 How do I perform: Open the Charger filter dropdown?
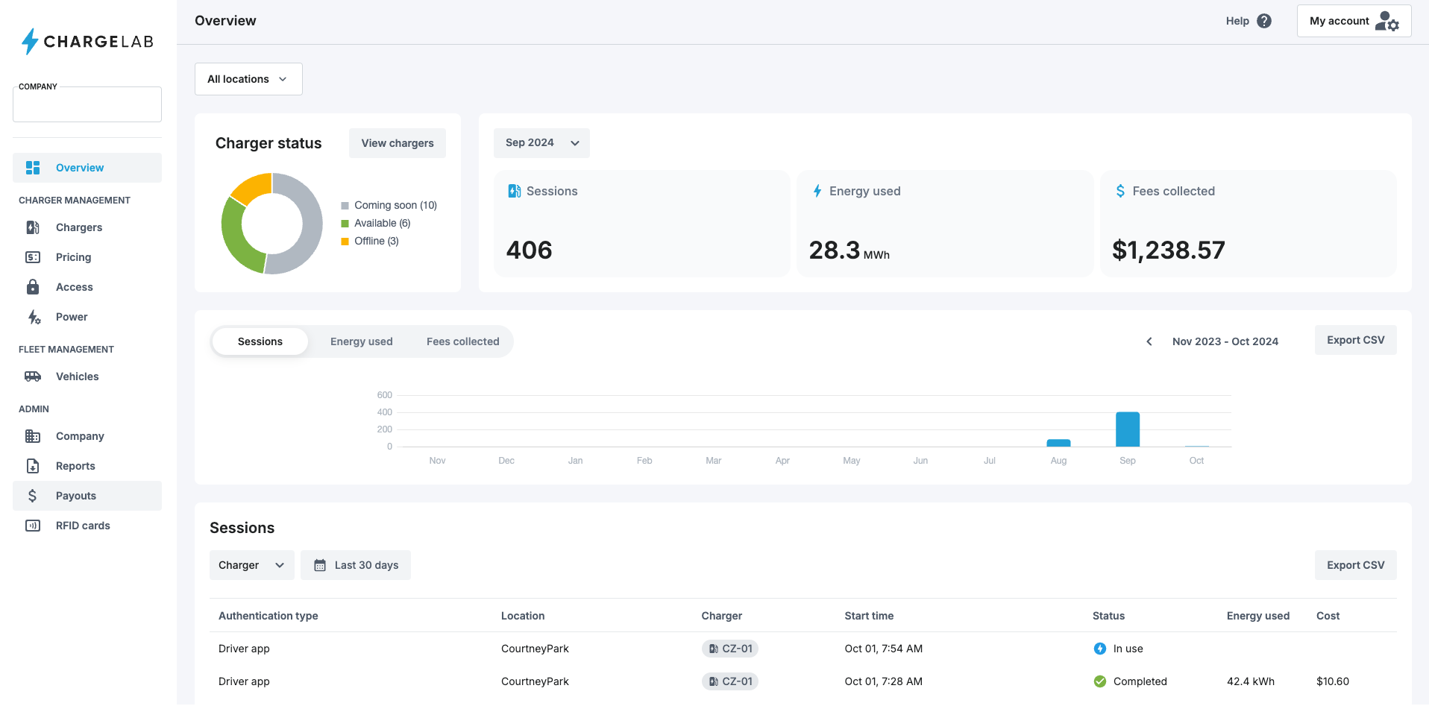(251, 565)
